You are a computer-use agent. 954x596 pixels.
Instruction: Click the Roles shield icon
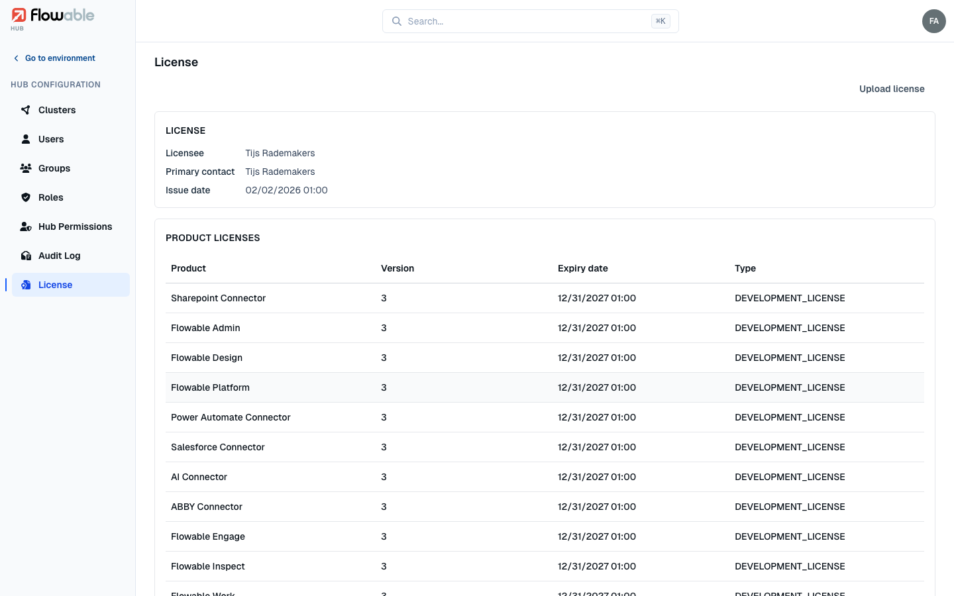click(x=26, y=197)
